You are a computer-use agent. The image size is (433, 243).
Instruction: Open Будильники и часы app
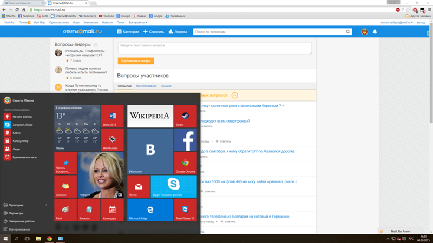pyautogui.click(x=25, y=157)
